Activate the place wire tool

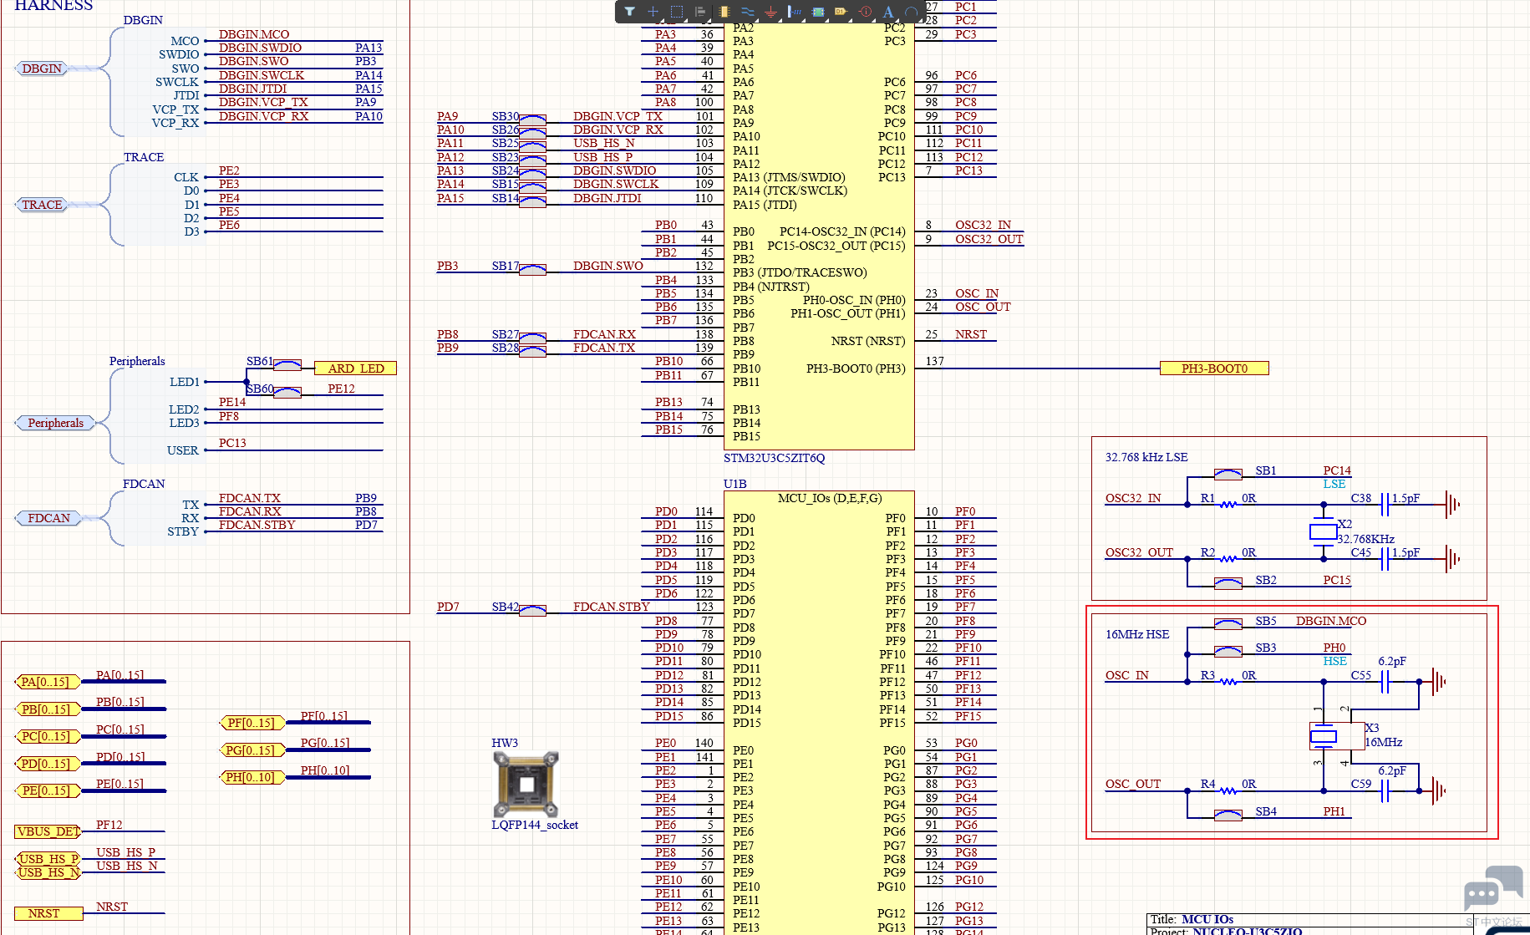click(747, 12)
